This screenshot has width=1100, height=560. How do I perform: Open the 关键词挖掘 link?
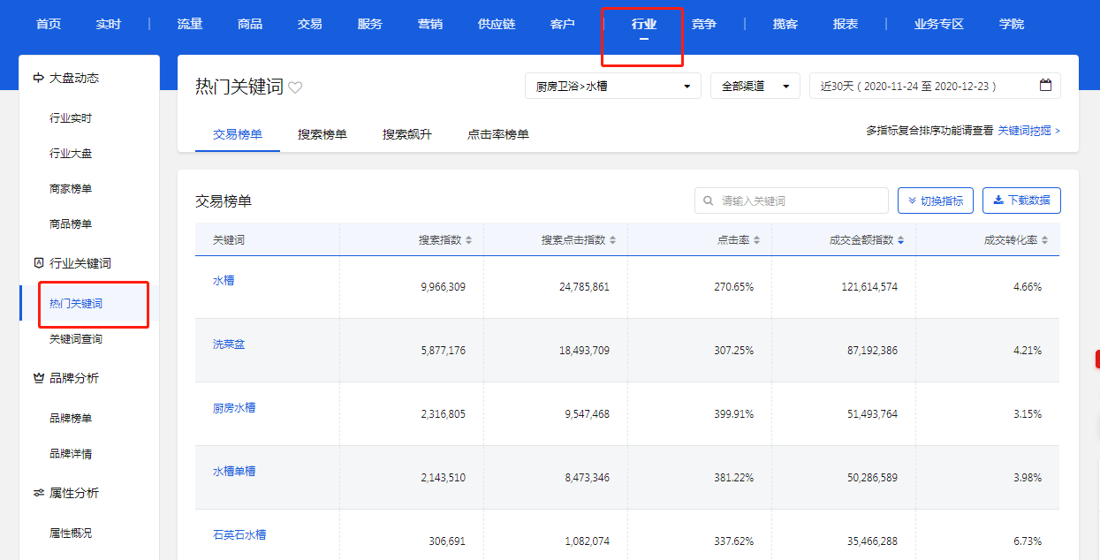1028,130
